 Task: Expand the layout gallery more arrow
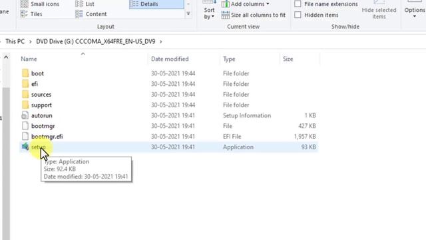click(188, 13)
